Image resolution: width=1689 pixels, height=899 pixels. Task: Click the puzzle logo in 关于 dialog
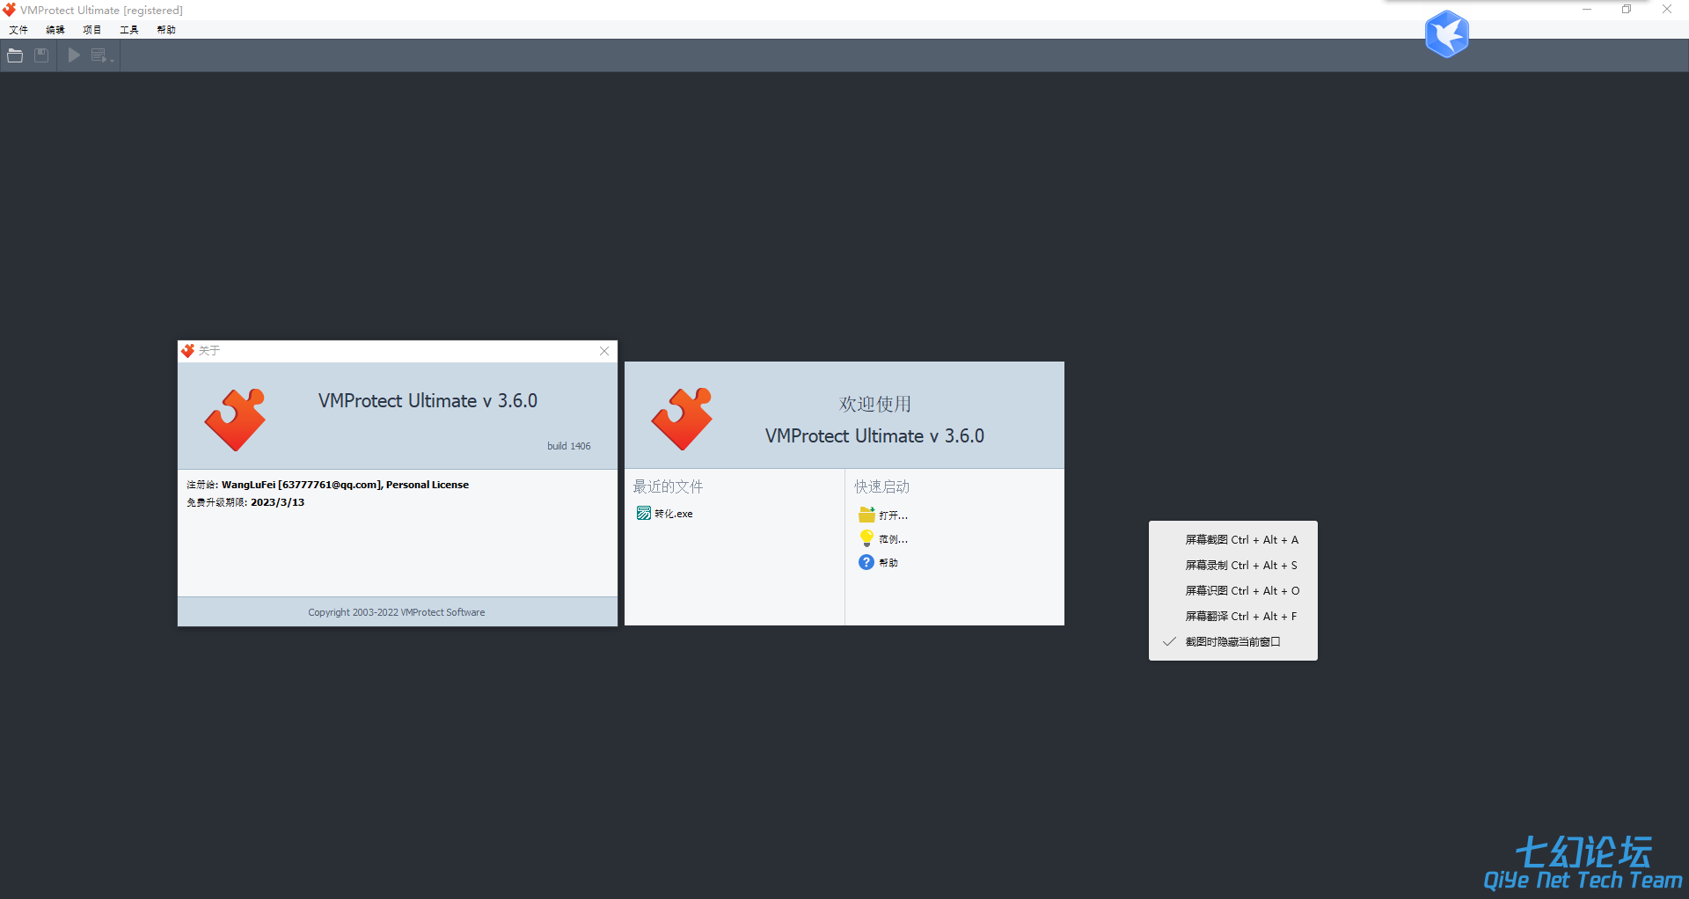pyautogui.click(x=235, y=420)
